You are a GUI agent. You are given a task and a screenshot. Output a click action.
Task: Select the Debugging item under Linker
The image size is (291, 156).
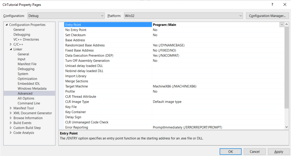click(26, 69)
